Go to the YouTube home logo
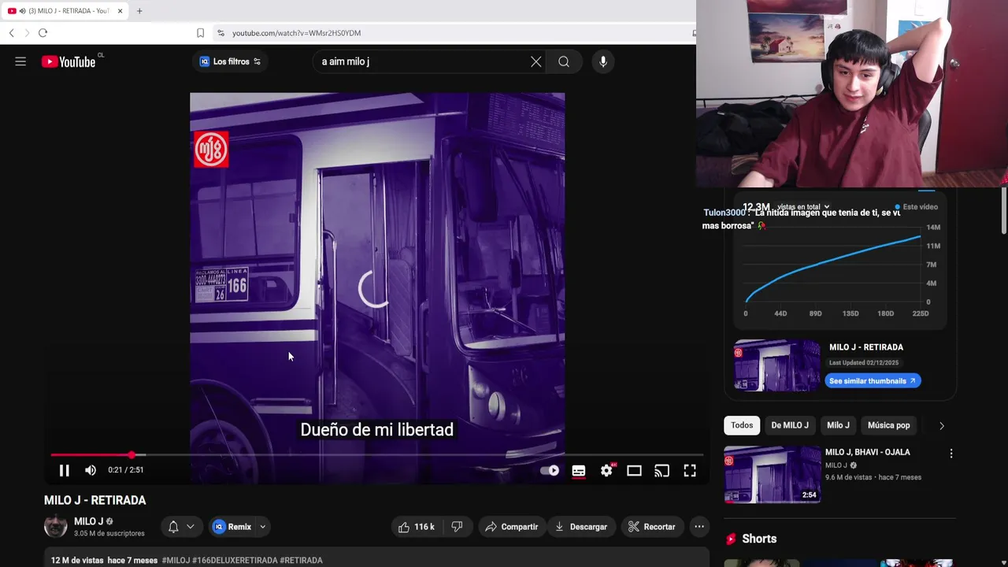Screen dimensions: 1008x567 click(69, 61)
